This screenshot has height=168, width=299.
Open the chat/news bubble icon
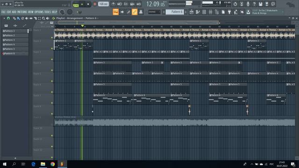[x=273, y=4]
